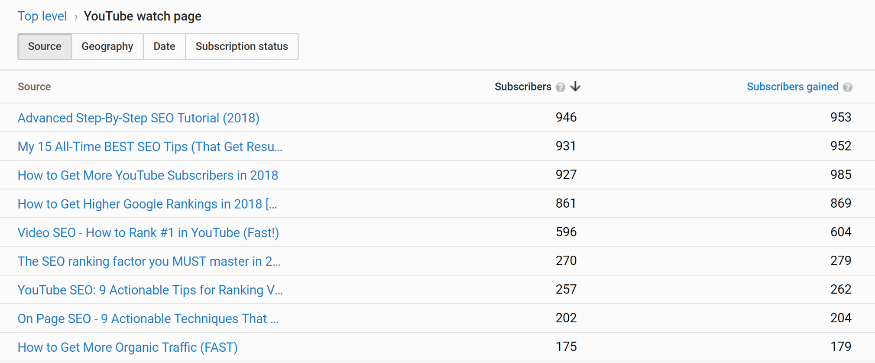The height and width of the screenshot is (363, 875).
Task: Switch to the Date tab
Action: pyautogui.click(x=164, y=46)
